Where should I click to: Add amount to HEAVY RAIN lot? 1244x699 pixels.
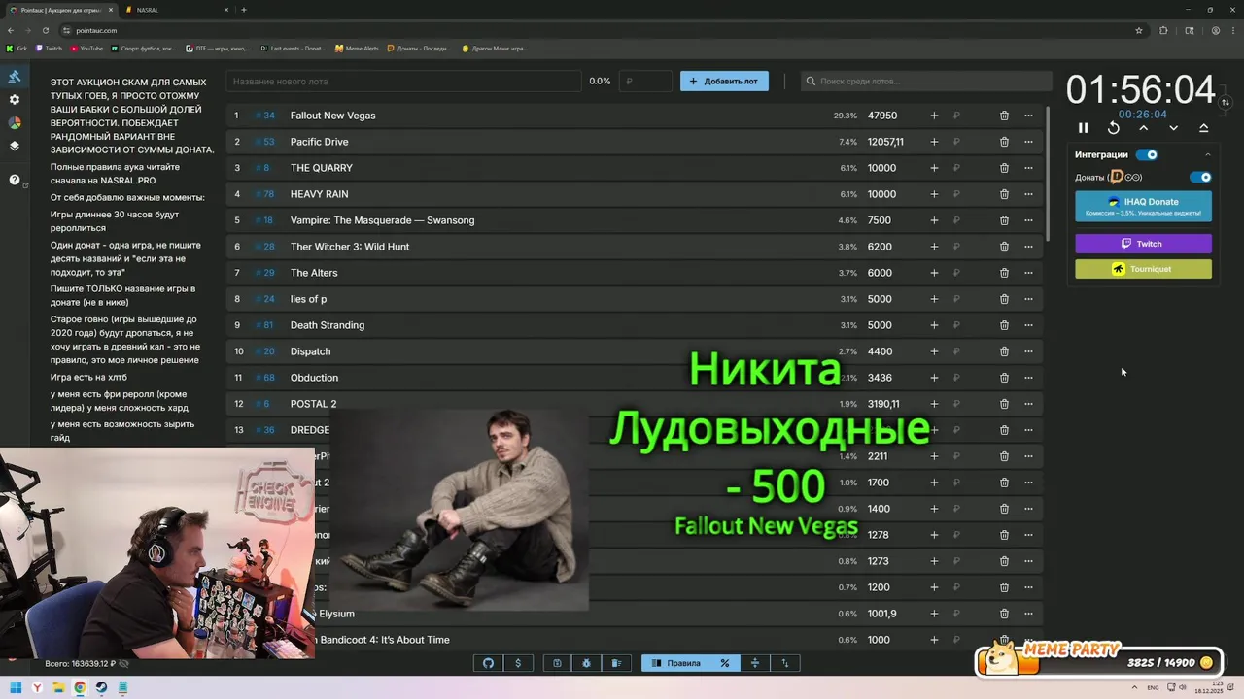[x=934, y=194]
